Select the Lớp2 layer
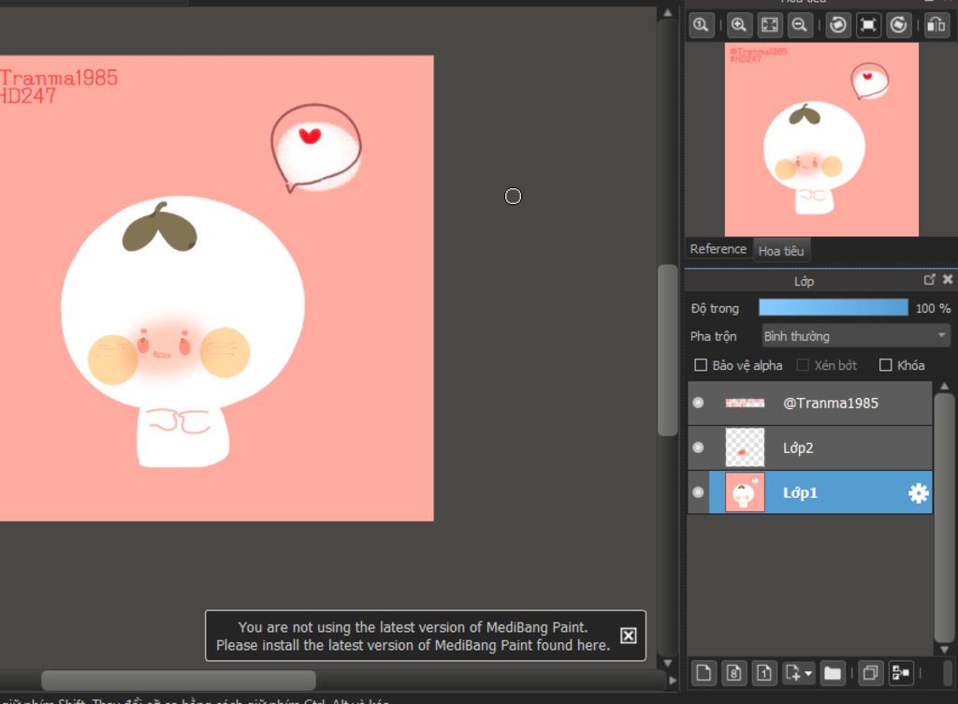 [810, 447]
